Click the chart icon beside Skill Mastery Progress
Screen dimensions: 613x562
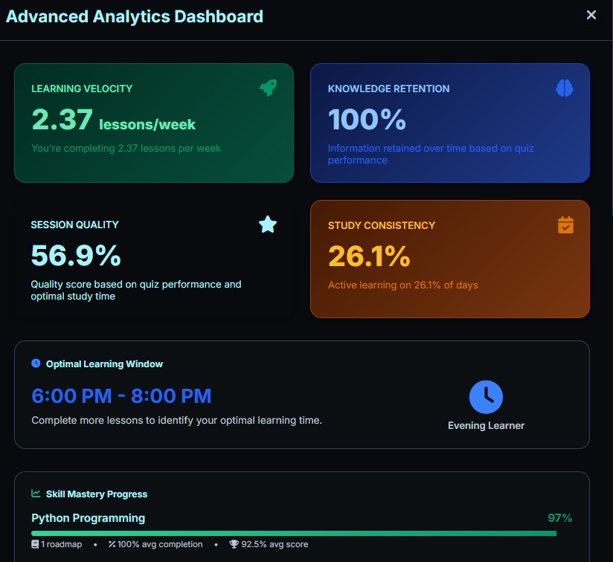(36, 494)
